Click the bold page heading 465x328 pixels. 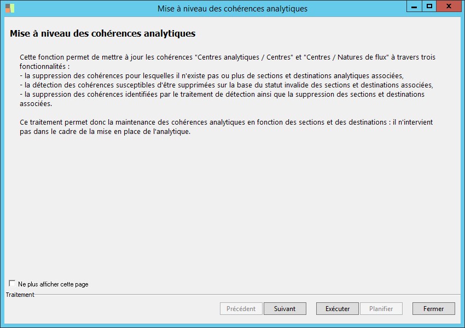(103, 34)
